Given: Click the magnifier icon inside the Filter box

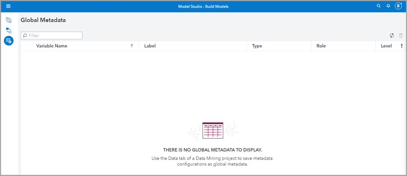Looking at the screenshot, I should (x=25, y=36).
